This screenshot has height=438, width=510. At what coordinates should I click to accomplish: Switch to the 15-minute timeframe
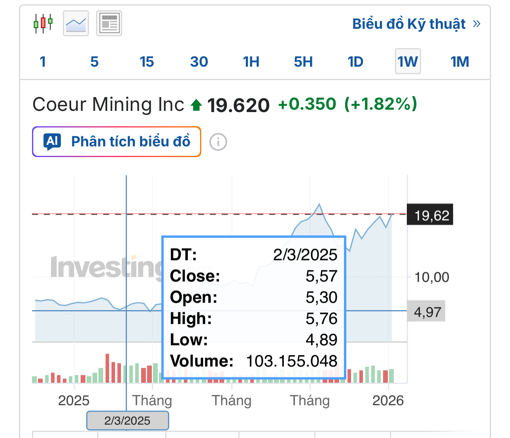[x=147, y=62]
